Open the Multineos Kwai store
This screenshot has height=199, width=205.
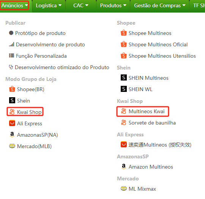[147, 111]
